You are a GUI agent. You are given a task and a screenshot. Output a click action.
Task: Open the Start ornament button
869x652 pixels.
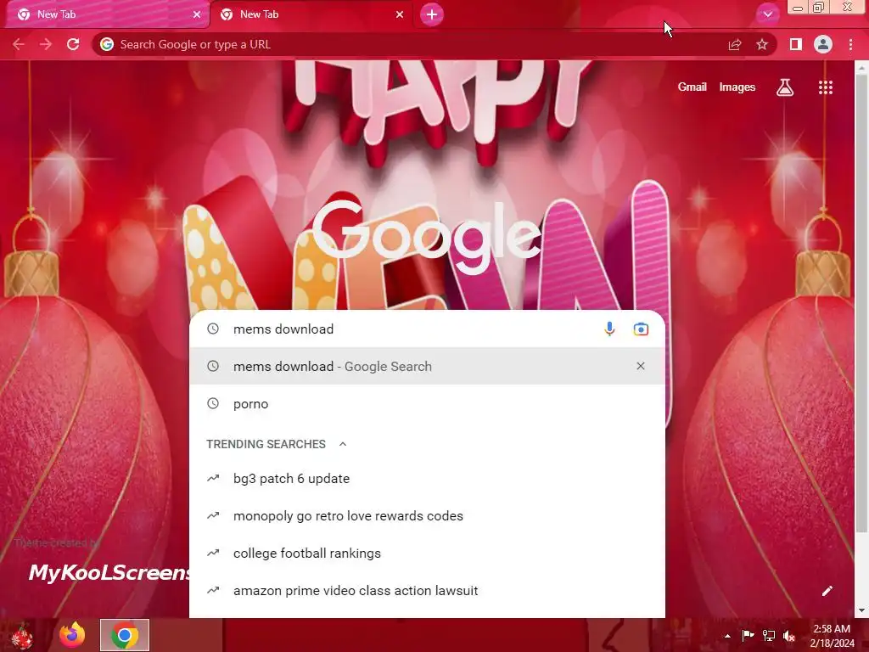(22, 635)
